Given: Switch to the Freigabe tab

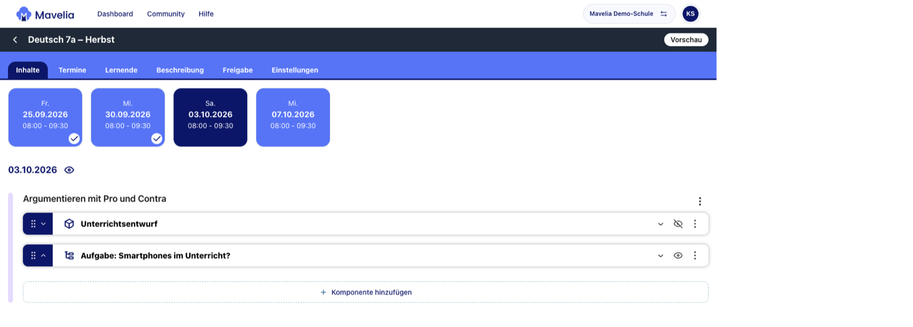Looking at the screenshot, I should click(x=237, y=70).
